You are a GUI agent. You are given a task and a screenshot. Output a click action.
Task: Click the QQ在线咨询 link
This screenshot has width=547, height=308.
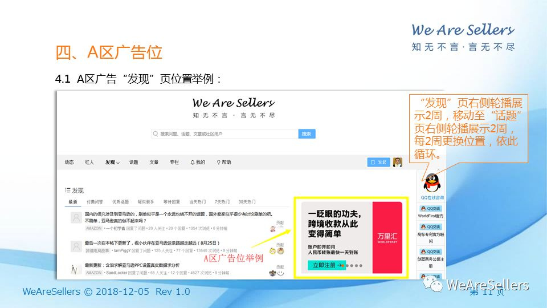(432, 198)
